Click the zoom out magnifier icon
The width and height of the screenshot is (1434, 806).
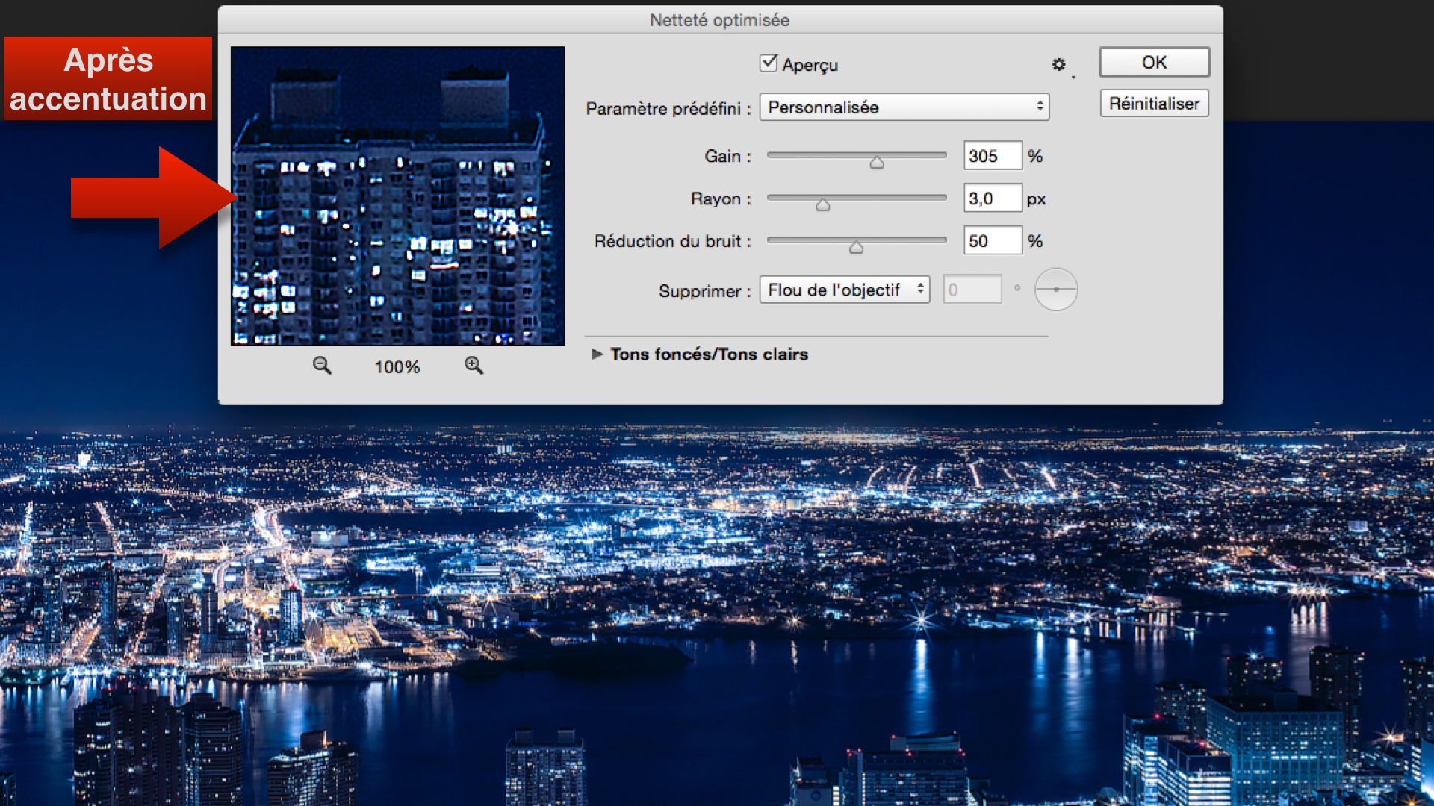coord(322,366)
